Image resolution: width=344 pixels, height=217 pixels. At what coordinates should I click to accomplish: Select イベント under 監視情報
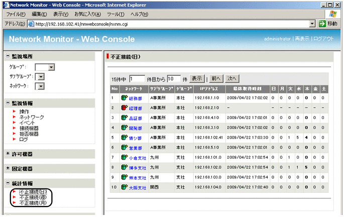[x=27, y=123]
